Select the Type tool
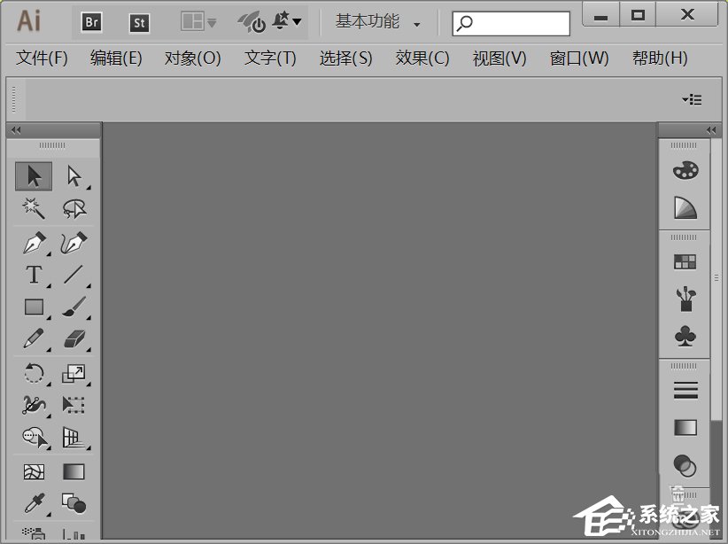Viewport: 728px width, 544px height. pyautogui.click(x=33, y=276)
